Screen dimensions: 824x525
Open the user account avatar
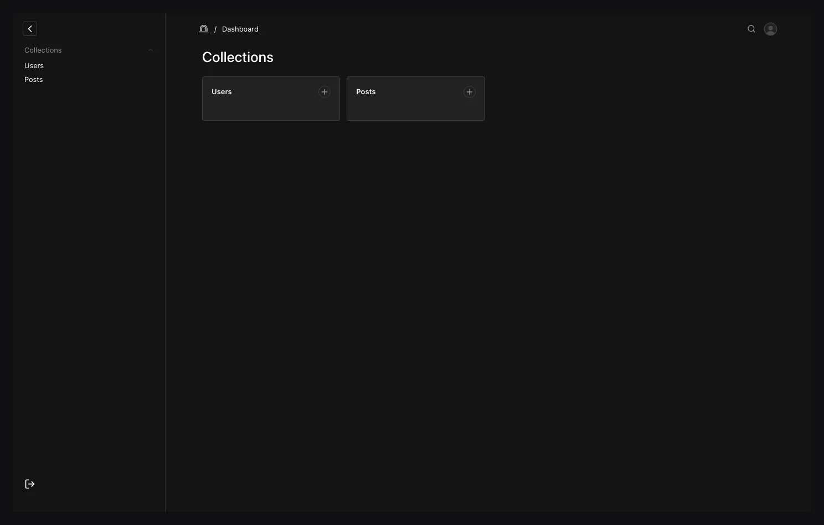click(770, 29)
